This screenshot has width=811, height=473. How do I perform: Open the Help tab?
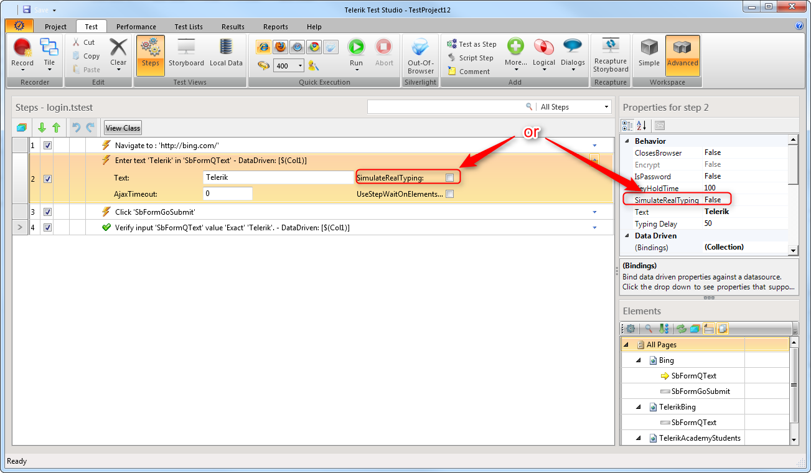click(x=314, y=27)
